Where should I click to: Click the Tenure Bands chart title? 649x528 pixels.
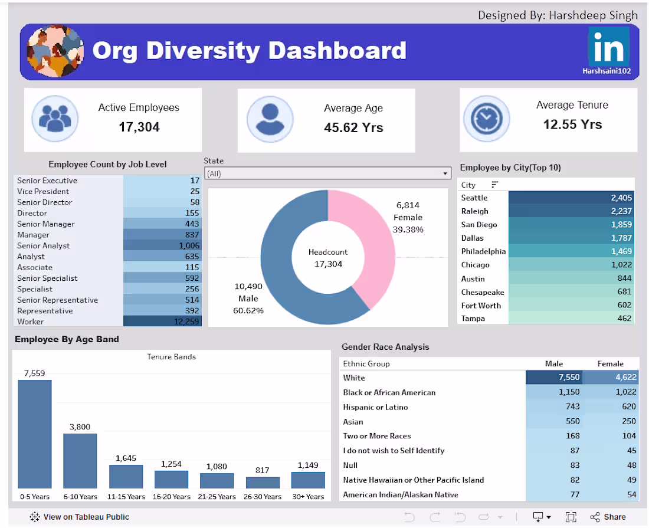pos(171,357)
